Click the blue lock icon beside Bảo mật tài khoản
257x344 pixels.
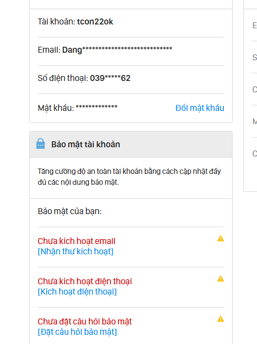coord(41,143)
